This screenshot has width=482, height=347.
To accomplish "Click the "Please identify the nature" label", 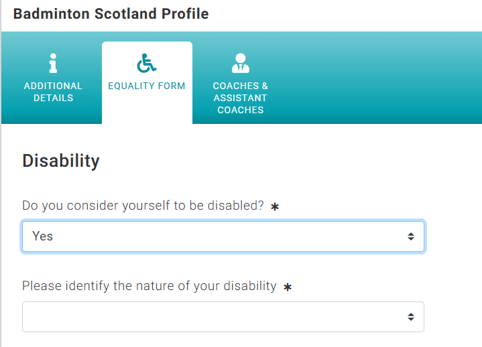I will pos(149,286).
